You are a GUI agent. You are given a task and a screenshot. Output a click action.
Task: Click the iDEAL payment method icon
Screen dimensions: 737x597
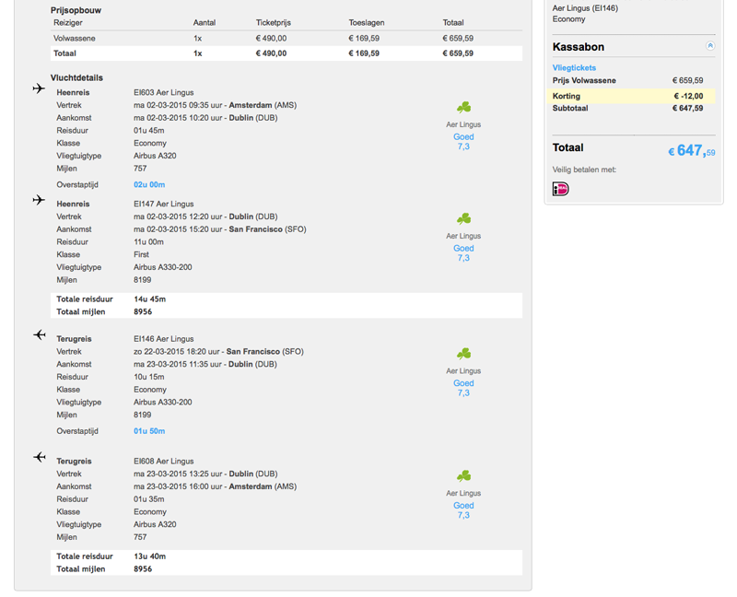coord(560,189)
